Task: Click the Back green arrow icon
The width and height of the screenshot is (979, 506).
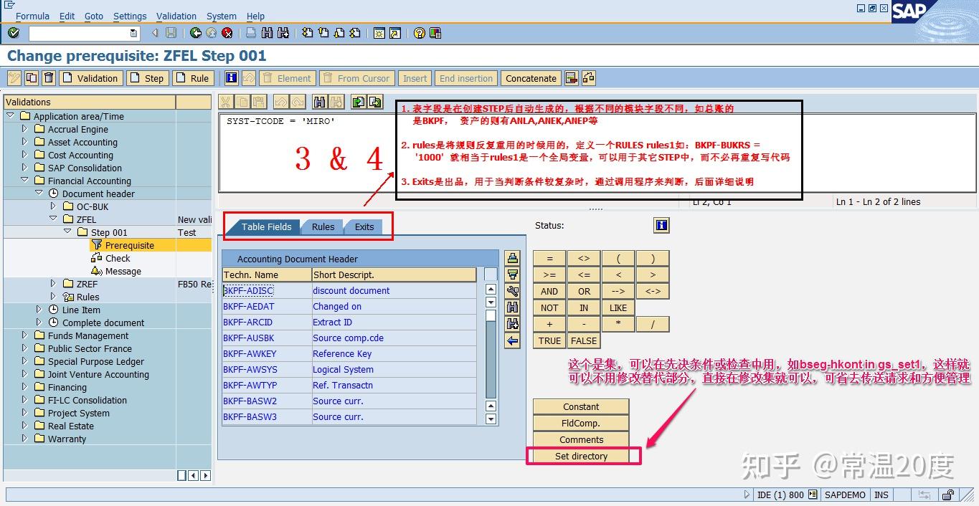Action: pos(194,32)
